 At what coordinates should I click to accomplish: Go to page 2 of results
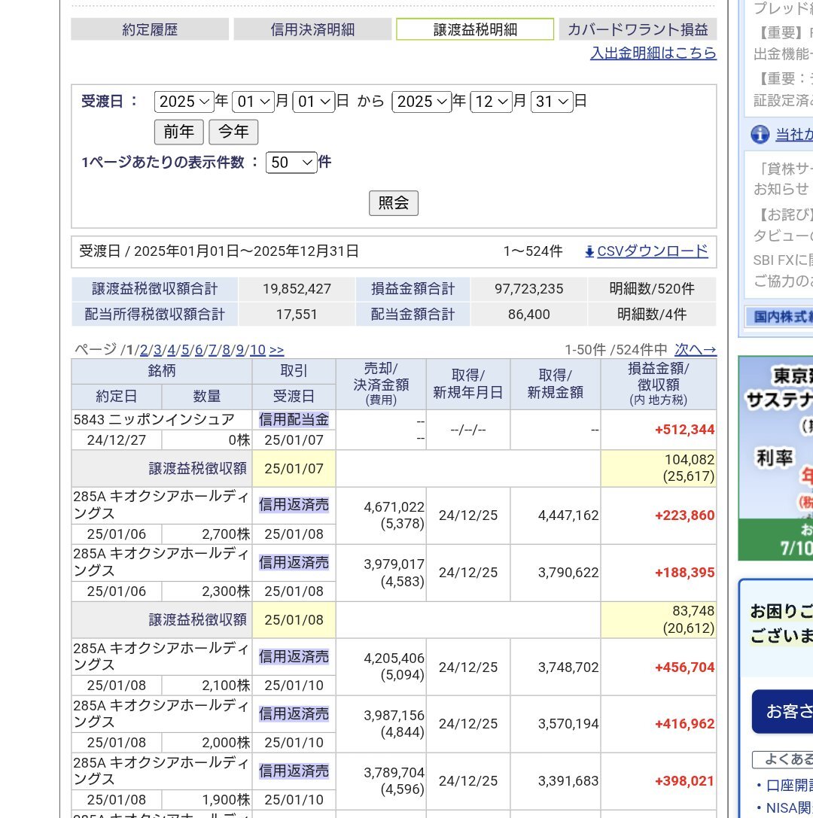point(144,349)
